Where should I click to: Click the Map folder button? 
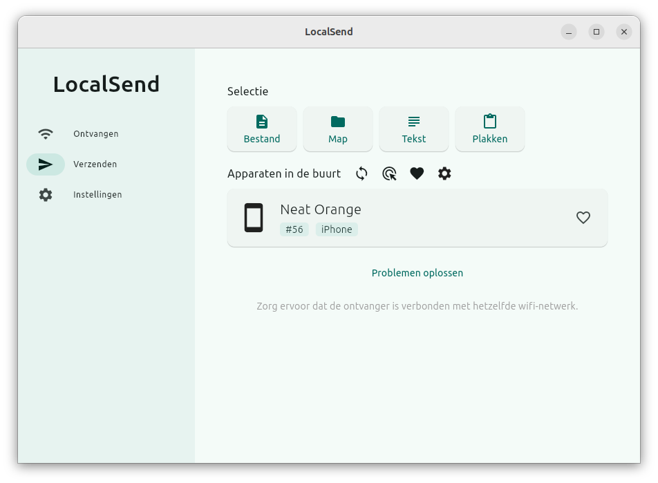338,129
